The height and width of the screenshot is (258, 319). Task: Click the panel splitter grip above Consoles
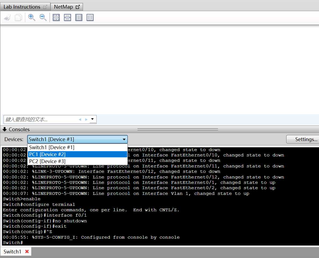coord(177,129)
